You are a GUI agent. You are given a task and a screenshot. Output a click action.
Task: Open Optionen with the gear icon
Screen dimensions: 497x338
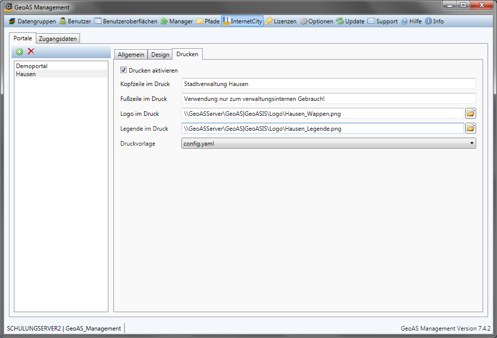pyautogui.click(x=316, y=21)
